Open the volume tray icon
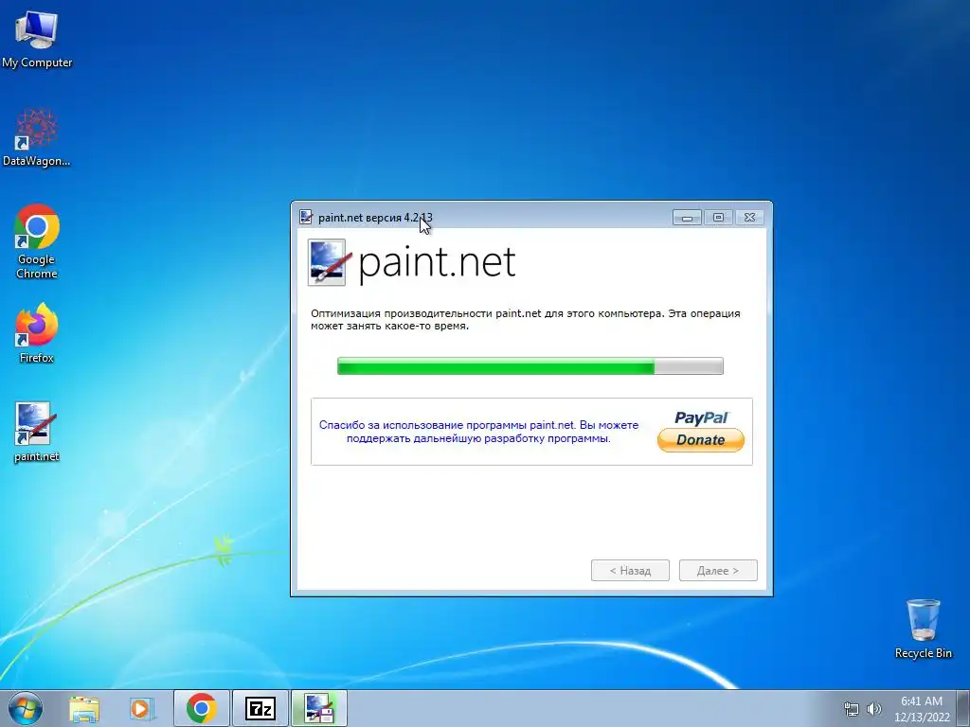This screenshot has height=727, width=970. click(874, 709)
